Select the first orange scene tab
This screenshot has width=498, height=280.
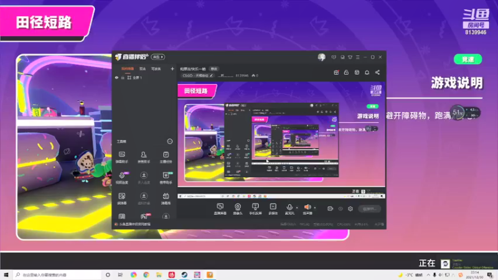(x=128, y=69)
